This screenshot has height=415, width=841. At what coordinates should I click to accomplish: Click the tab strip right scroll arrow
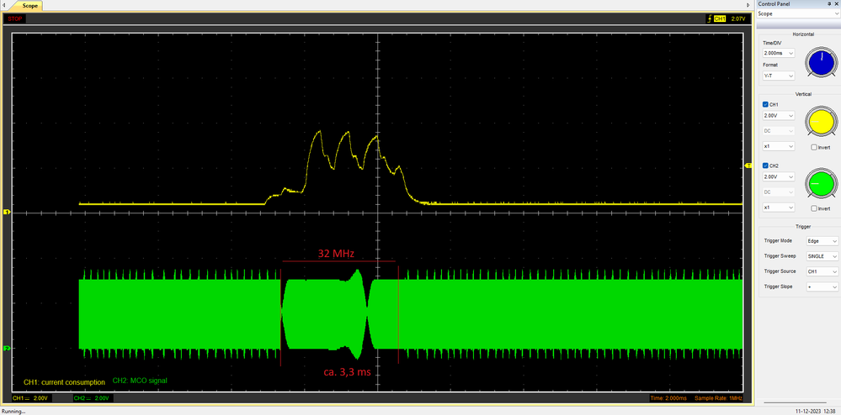[748, 5]
